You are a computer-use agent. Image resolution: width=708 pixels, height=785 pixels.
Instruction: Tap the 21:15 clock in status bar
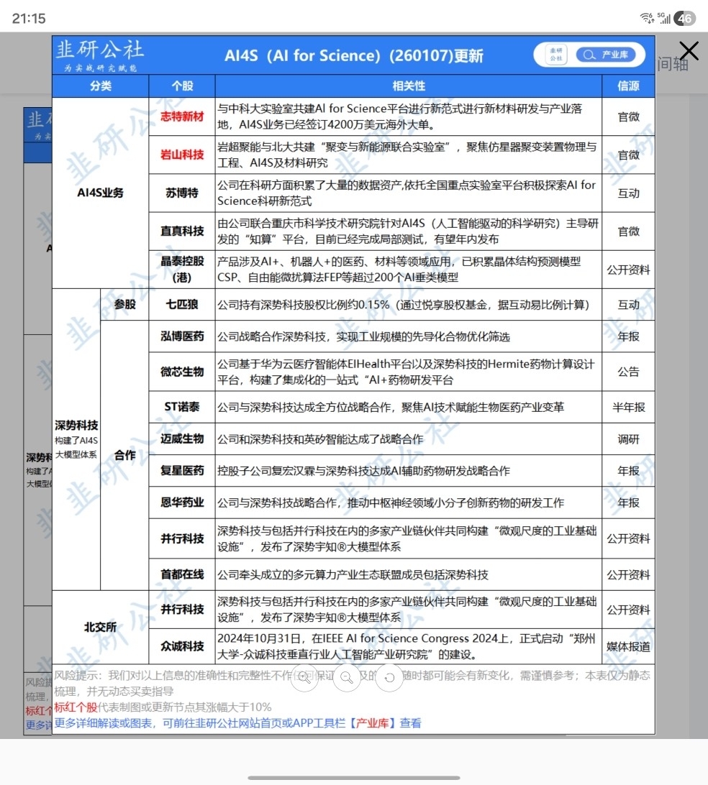point(29,19)
